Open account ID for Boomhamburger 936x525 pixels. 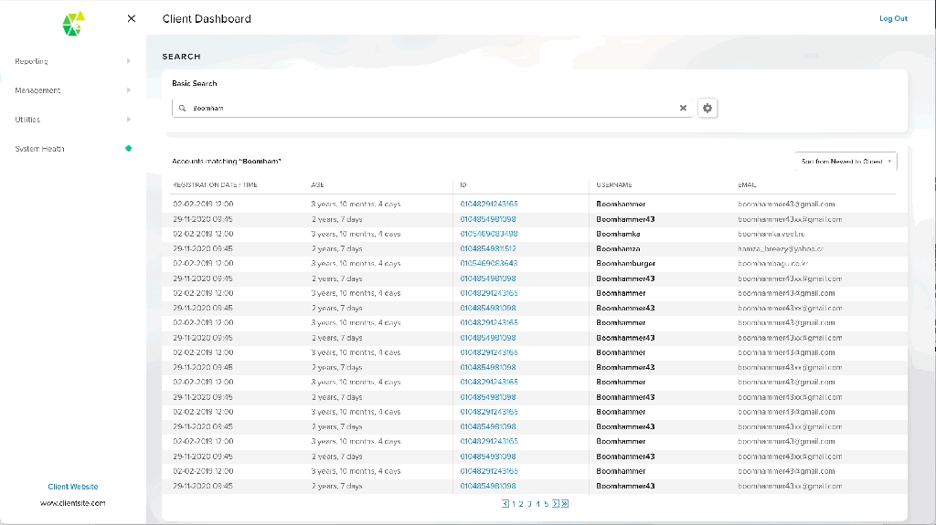[x=488, y=264]
